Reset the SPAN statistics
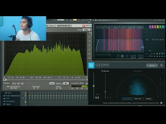This screenshot has height=124, width=166. coord(52,83)
